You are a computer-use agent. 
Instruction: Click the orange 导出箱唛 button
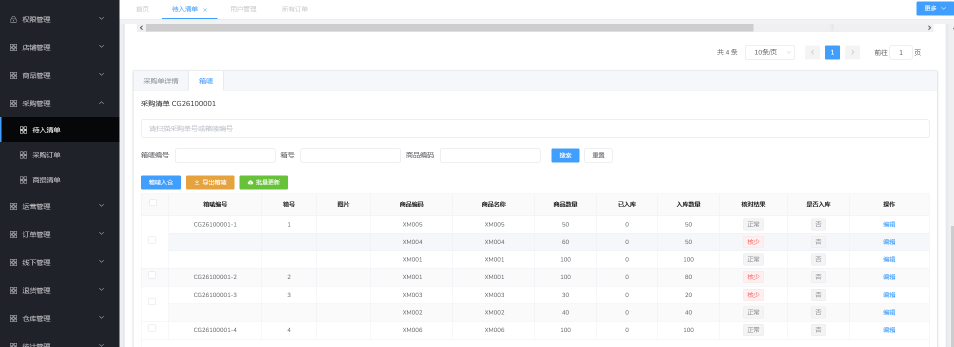pos(210,182)
